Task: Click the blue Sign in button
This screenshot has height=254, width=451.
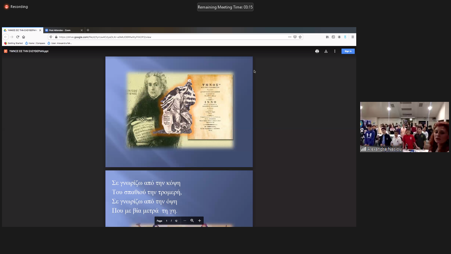Action: click(348, 51)
